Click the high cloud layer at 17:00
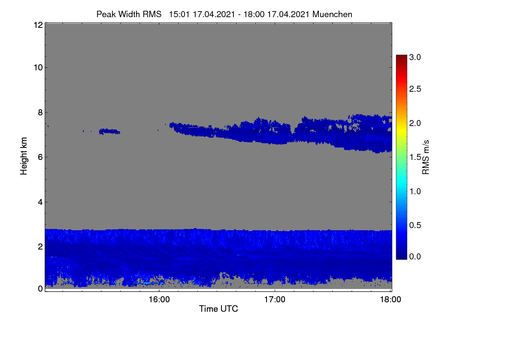515x343 pixels. point(275,132)
